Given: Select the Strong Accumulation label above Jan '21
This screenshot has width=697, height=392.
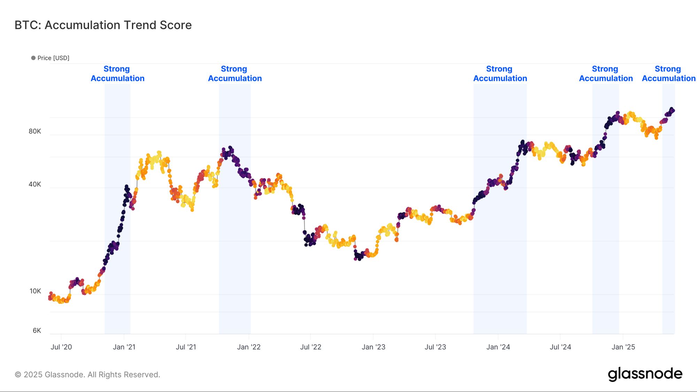Looking at the screenshot, I should 117,73.
